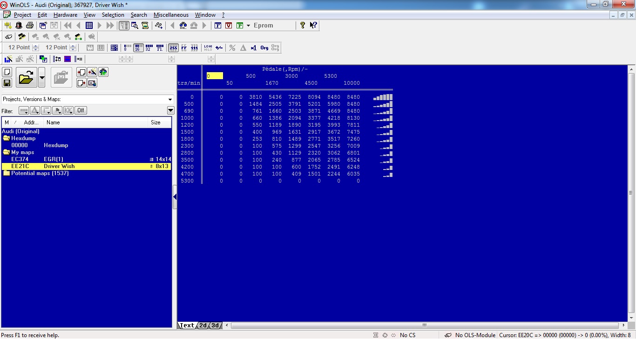Click the floppy disk save icon
This screenshot has width=636, height=339.
coord(7,83)
